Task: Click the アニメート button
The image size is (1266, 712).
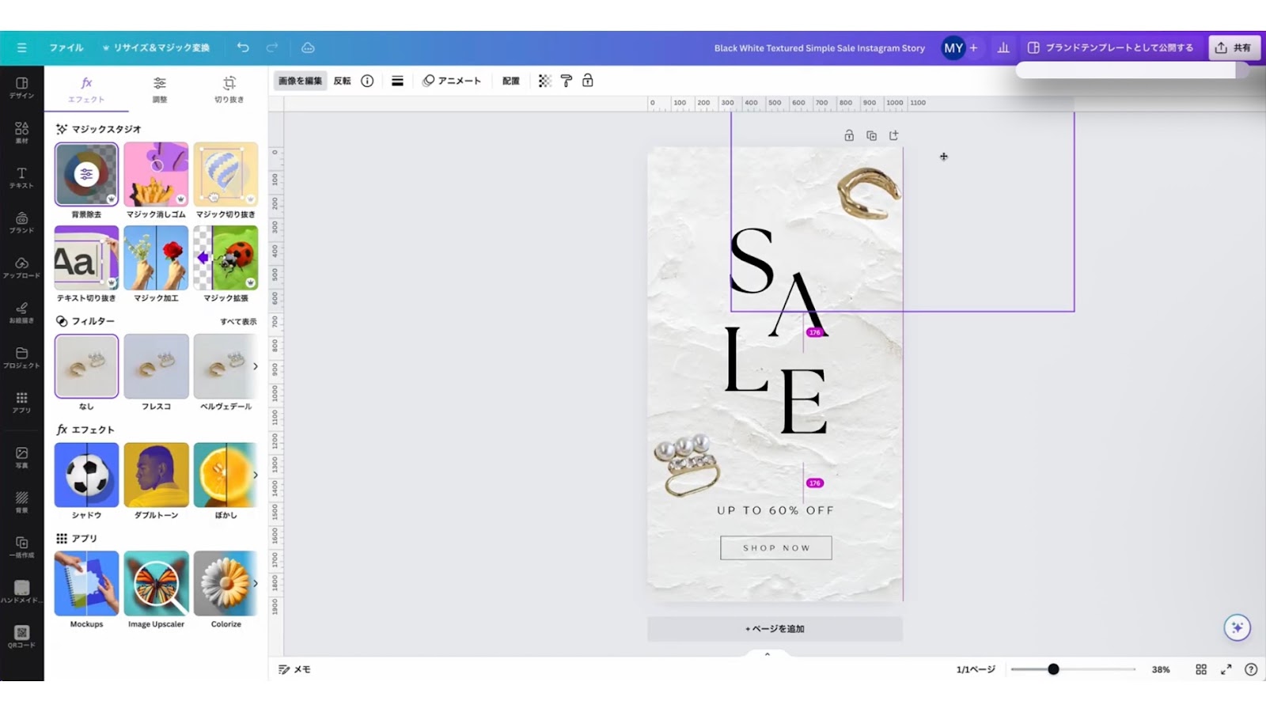Action: [x=452, y=81]
